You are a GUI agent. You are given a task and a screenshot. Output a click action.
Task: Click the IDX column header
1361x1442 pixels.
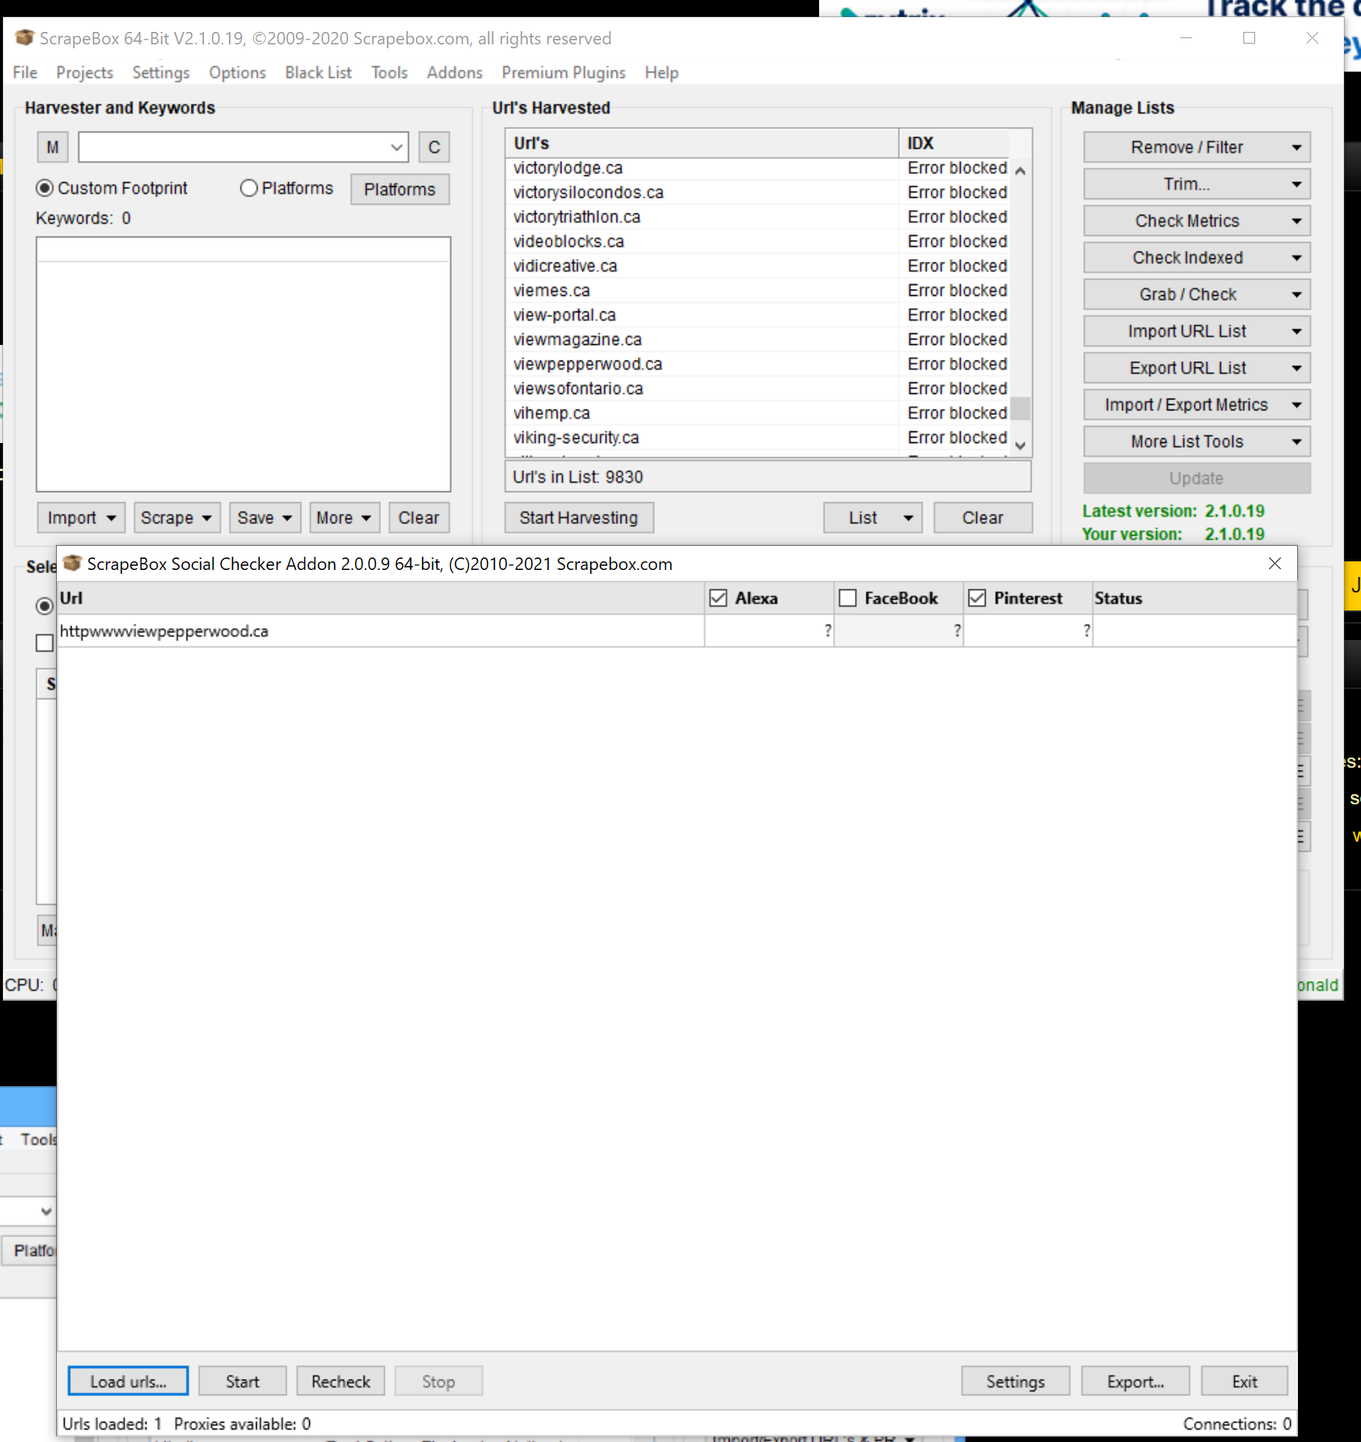tap(955, 143)
